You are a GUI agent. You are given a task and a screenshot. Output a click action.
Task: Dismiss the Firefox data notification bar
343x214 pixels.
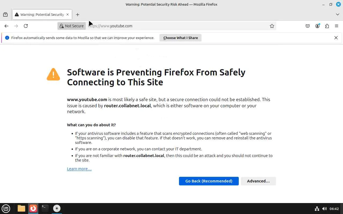coord(336,38)
